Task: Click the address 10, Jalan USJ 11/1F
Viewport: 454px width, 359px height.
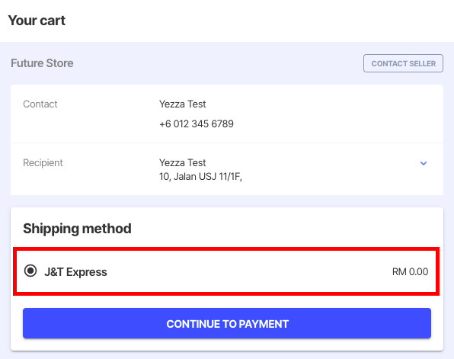Action: coord(200,176)
